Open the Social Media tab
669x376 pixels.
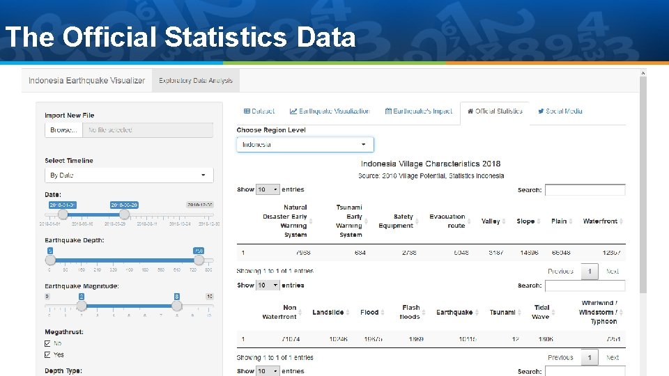560,111
